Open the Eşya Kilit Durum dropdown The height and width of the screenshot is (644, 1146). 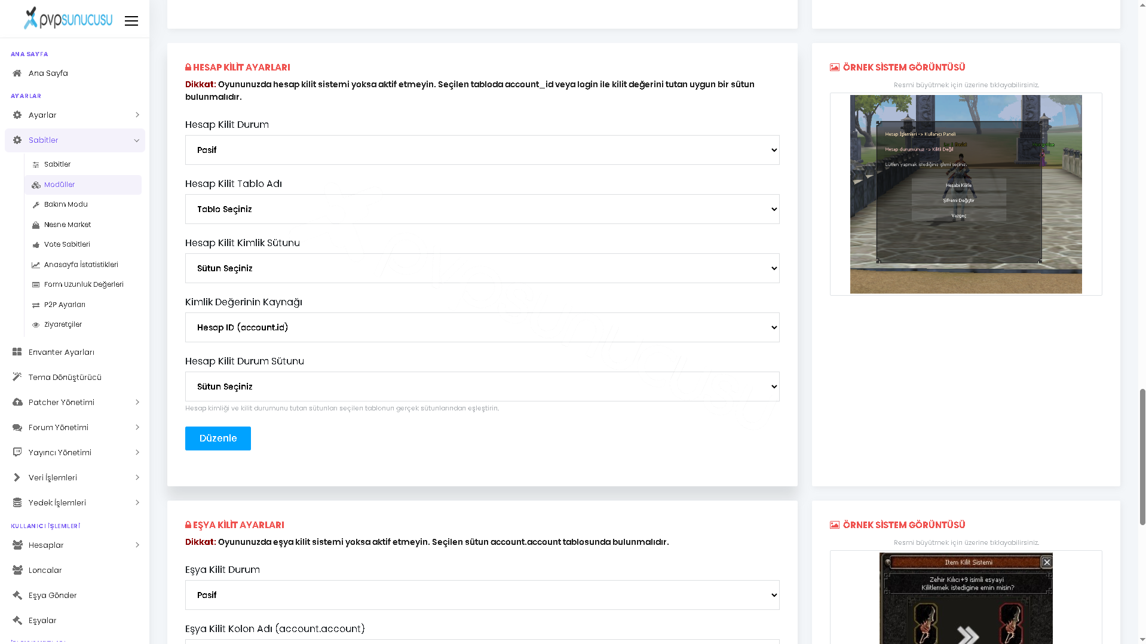pyautogui.click(x=482, y=595)
